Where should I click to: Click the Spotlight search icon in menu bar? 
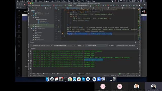pos(138,1)
